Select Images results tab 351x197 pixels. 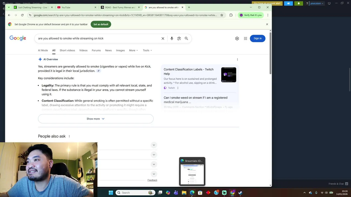[x=120, y=50]
